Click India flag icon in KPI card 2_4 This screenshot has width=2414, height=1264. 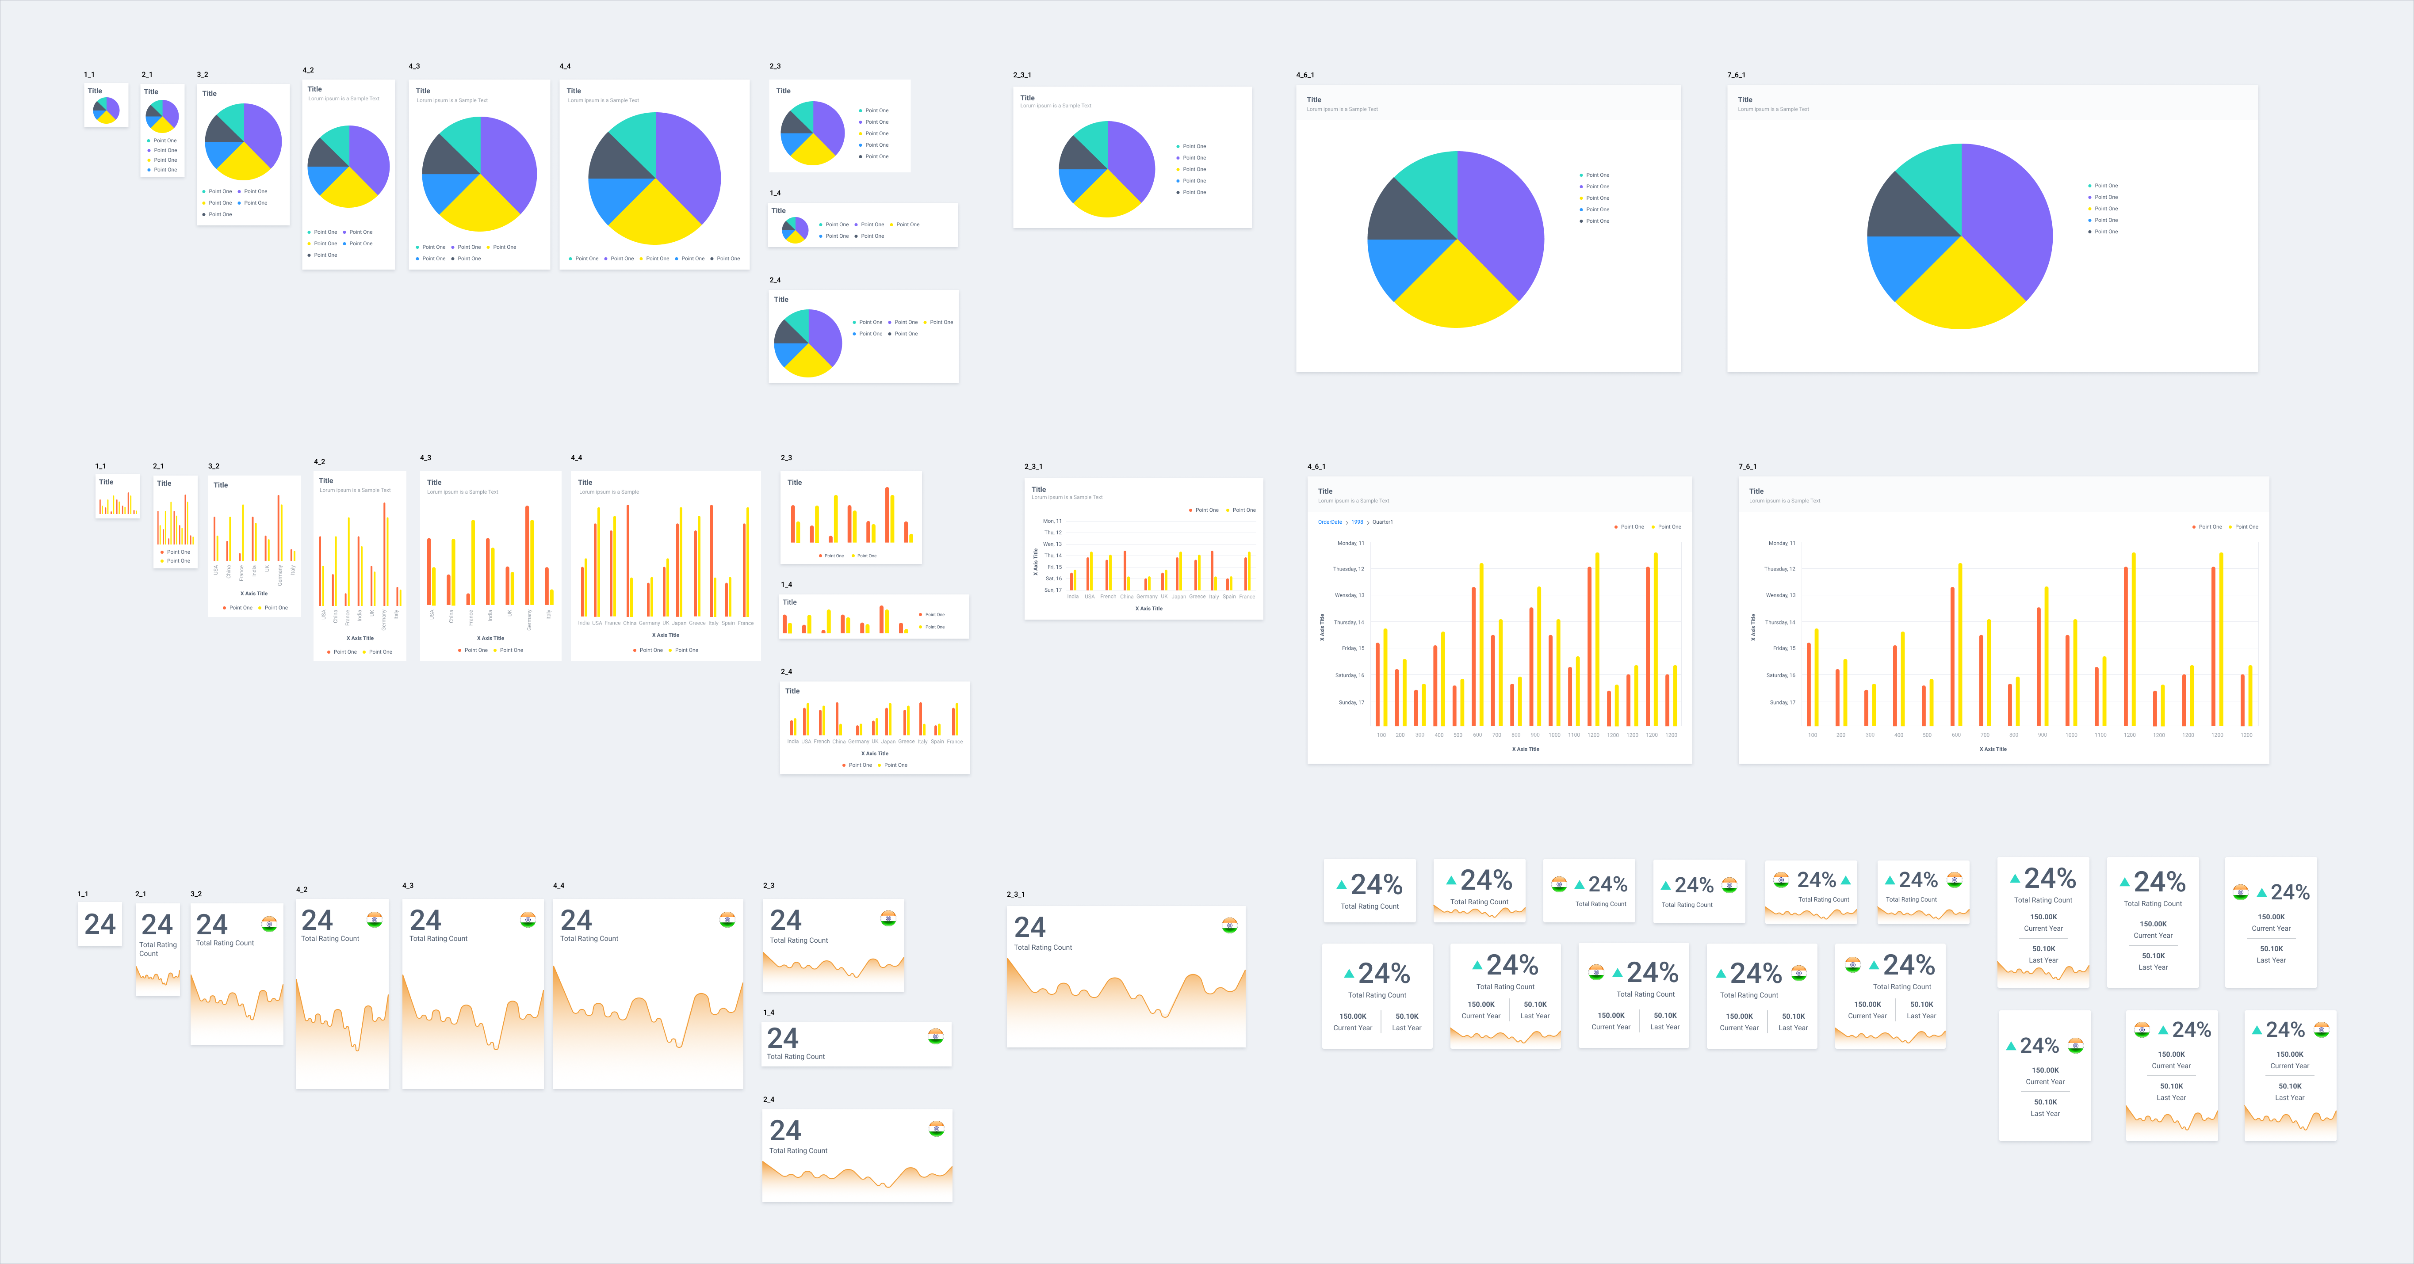click(x=936, y=1128)
